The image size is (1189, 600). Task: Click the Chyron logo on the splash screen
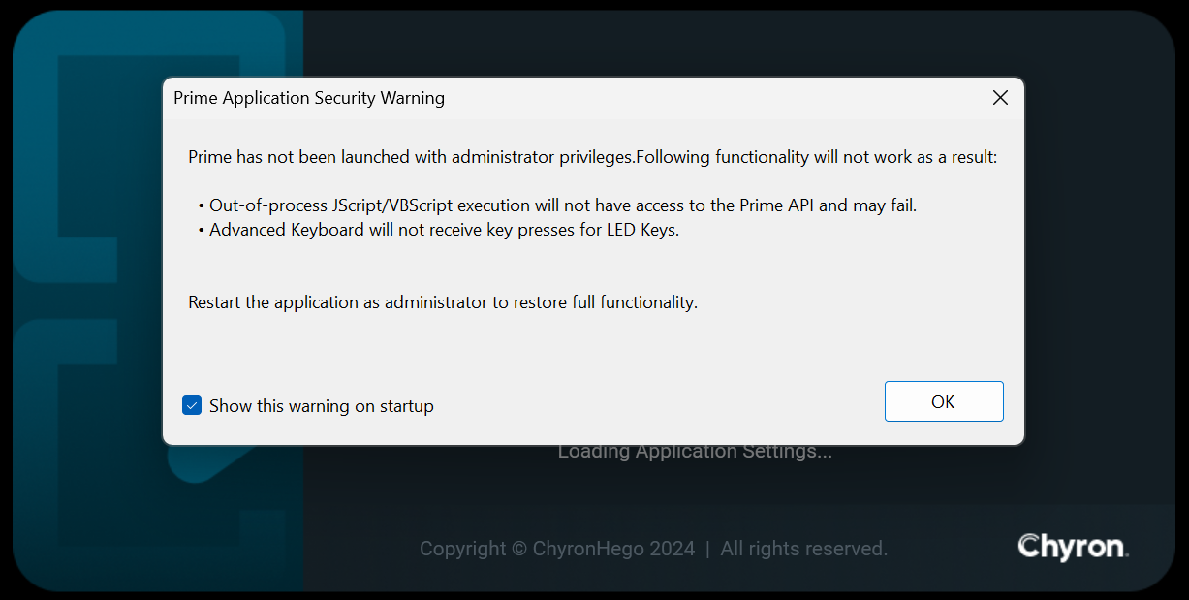(1073, 547)
